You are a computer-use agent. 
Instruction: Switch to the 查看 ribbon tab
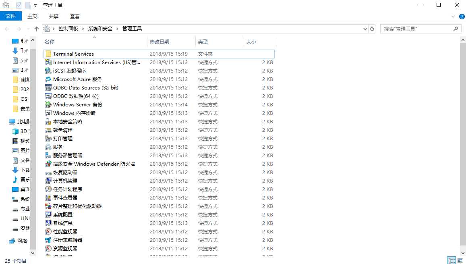click(75, 17)
